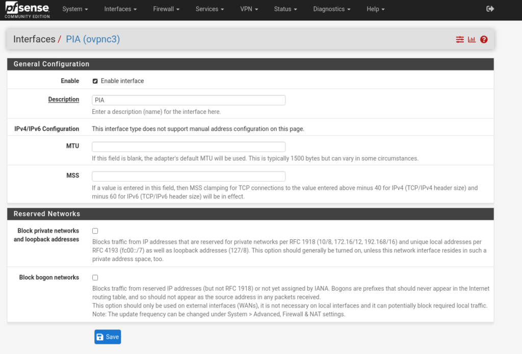Image resolution: width=522 pixels, height=354 pixels.
Task: Click the Description text field
Action: (188, 100)
